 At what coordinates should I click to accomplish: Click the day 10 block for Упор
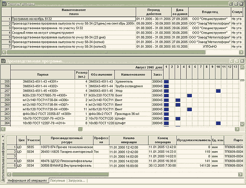(218, 91)
